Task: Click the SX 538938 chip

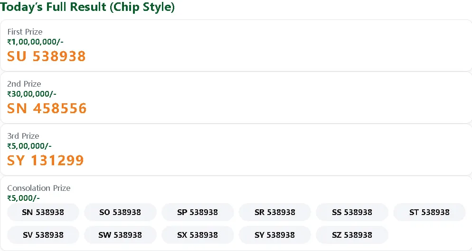Action: point(198,235)
